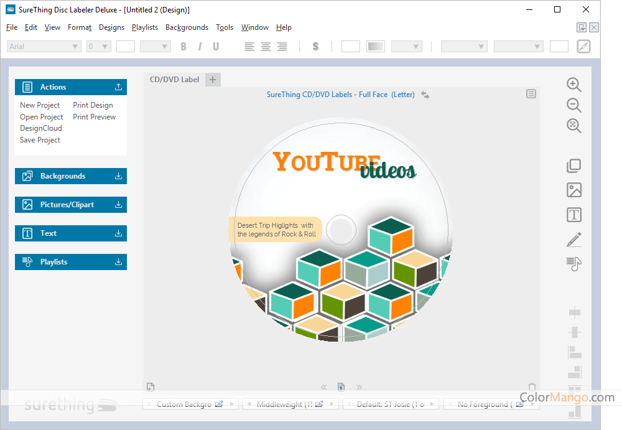The image size is (622, 430).
Task: Select the pencil drawing tool
Action: 574,240
